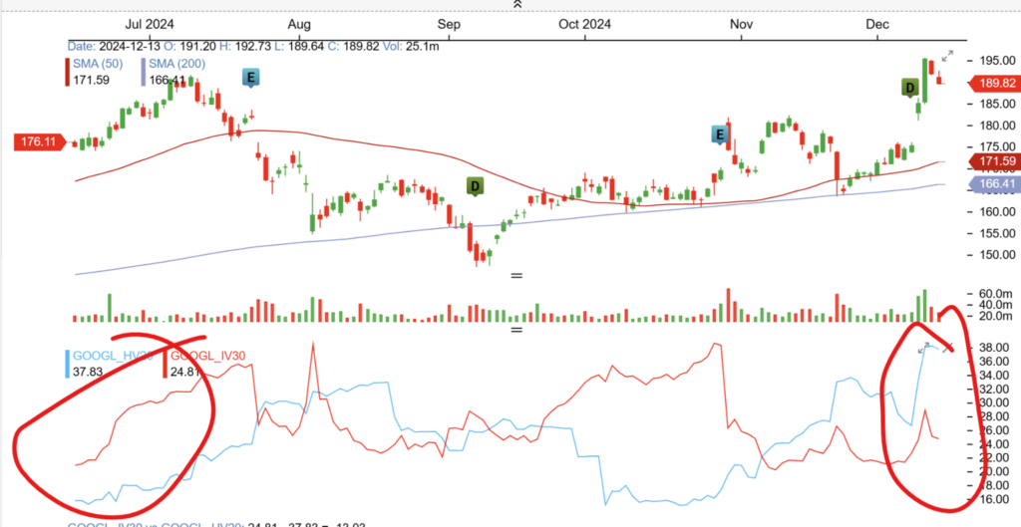Click the 60.0m volume axis value
This screenshot has height=527, width=1021.
coord(997,294)
